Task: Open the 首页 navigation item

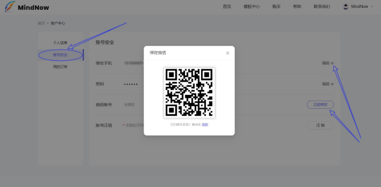Action: click(x=227, y=6)
